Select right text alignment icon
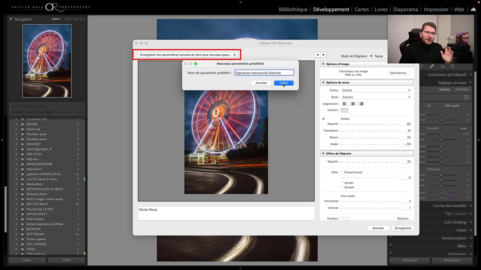This screenshot has height=270, width=481. pyautogui.click(x=361, y=104)
